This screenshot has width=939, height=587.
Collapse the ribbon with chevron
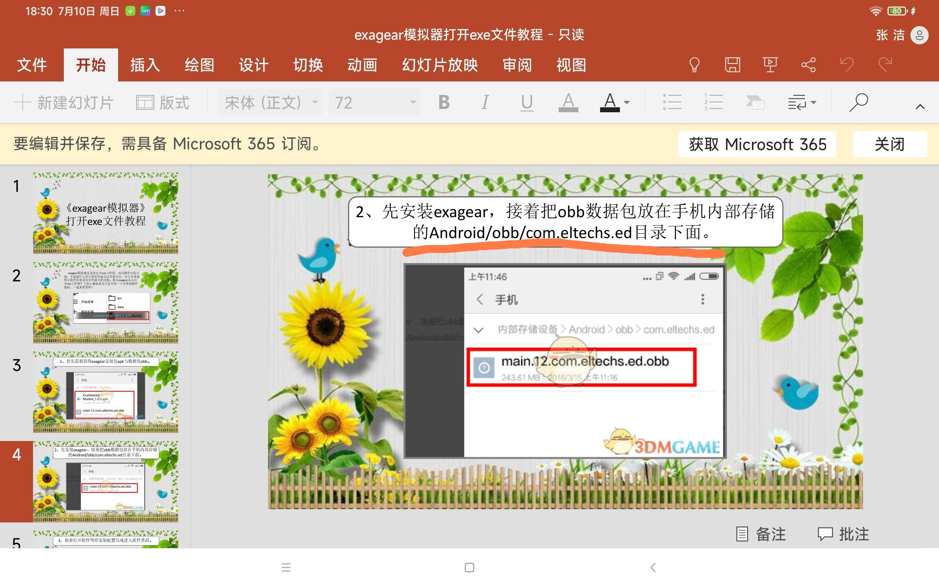[x=920, y=106]
